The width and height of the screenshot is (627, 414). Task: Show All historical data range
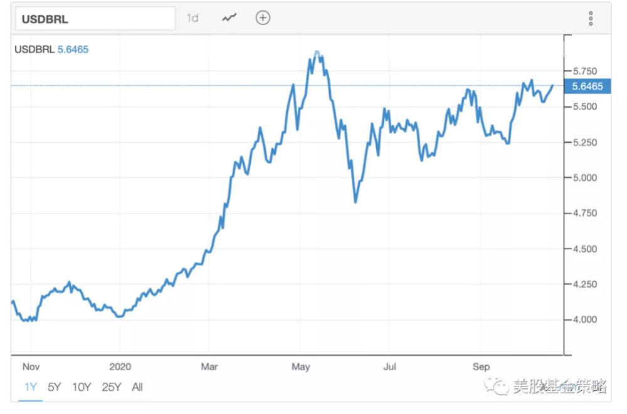click(137, 387)
